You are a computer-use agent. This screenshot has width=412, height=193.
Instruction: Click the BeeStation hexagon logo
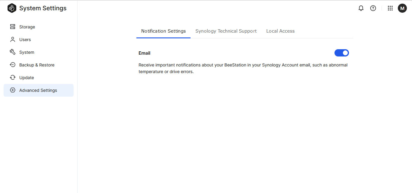pos(12,8)
